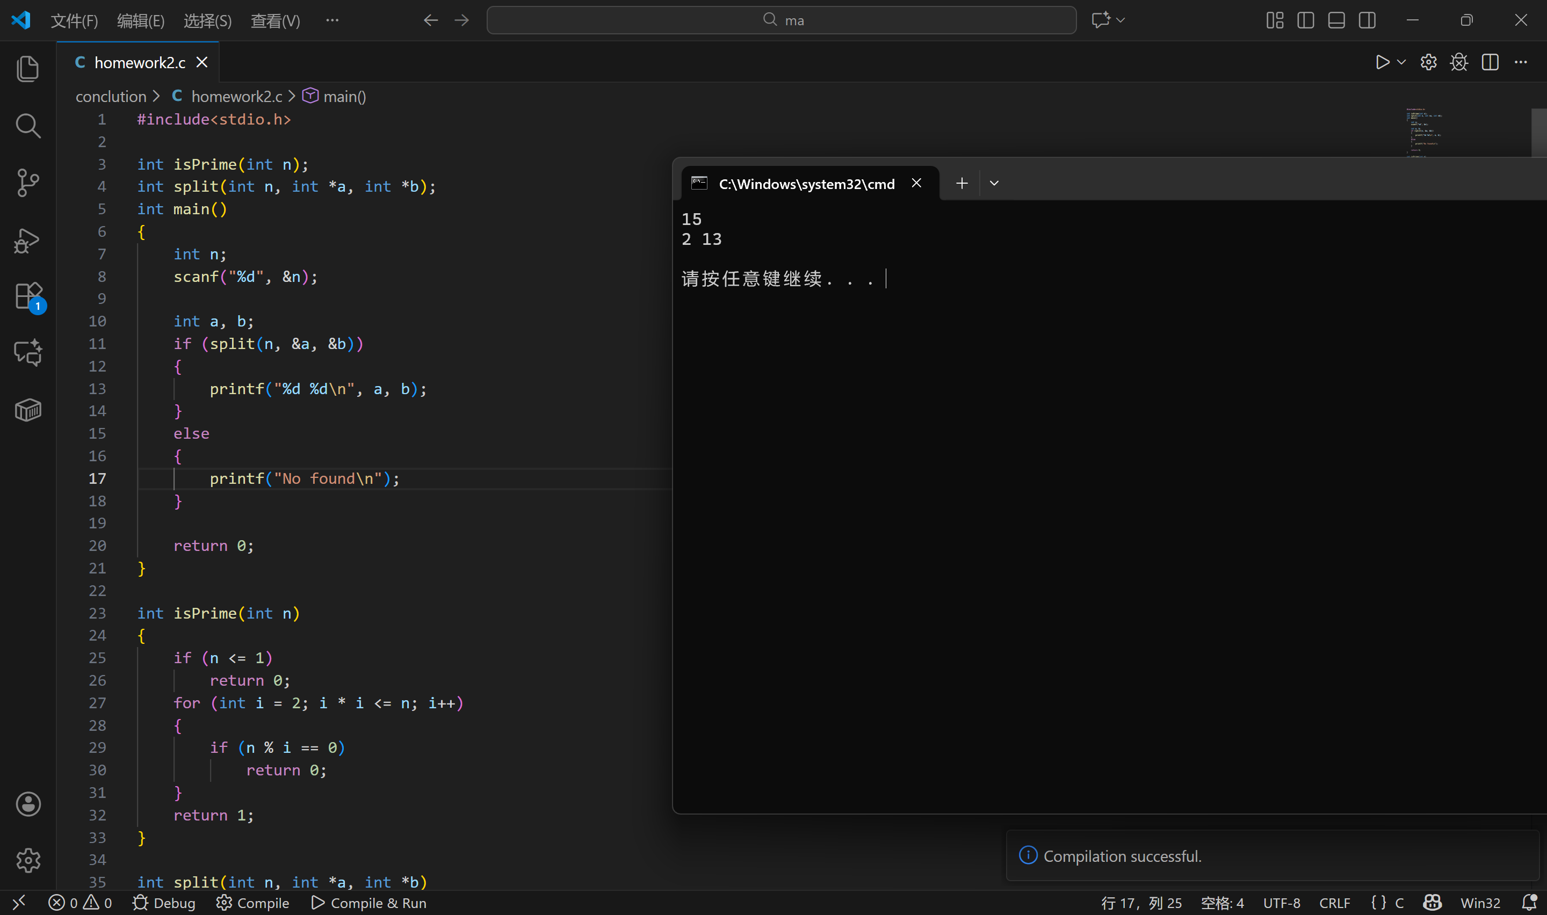
Task: Open the Extensions view with badge
Action: (28, 296)
